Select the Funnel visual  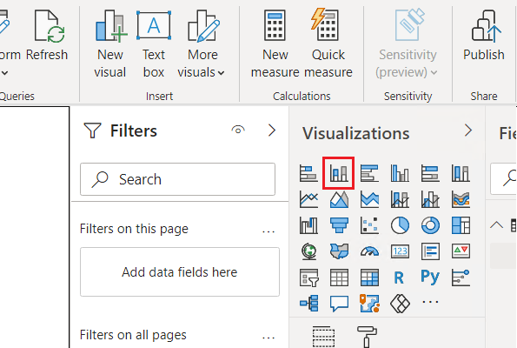click(x=339, y=225)
